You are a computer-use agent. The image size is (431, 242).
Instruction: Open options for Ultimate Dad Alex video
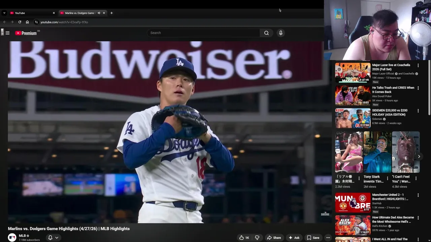(x=418, y=218)
